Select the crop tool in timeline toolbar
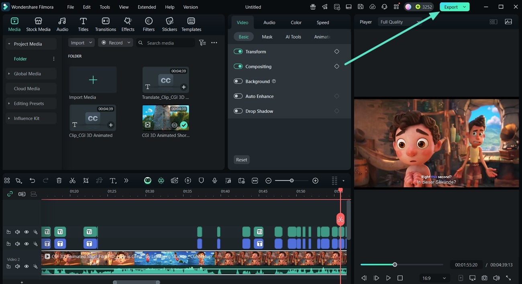Viewport: 522px width, 284px height. click(86, 181)
